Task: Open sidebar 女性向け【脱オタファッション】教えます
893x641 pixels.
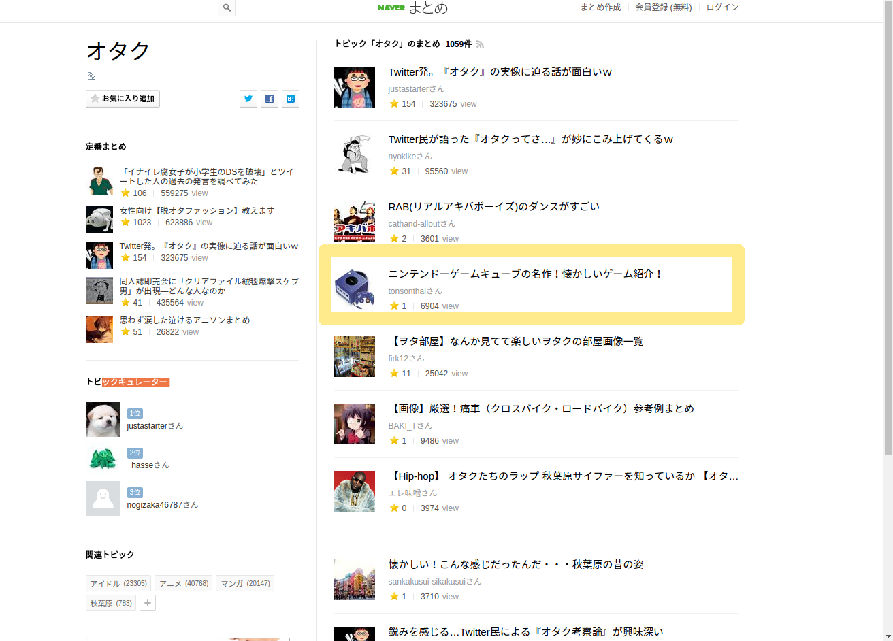Action: tap(197, 211)
